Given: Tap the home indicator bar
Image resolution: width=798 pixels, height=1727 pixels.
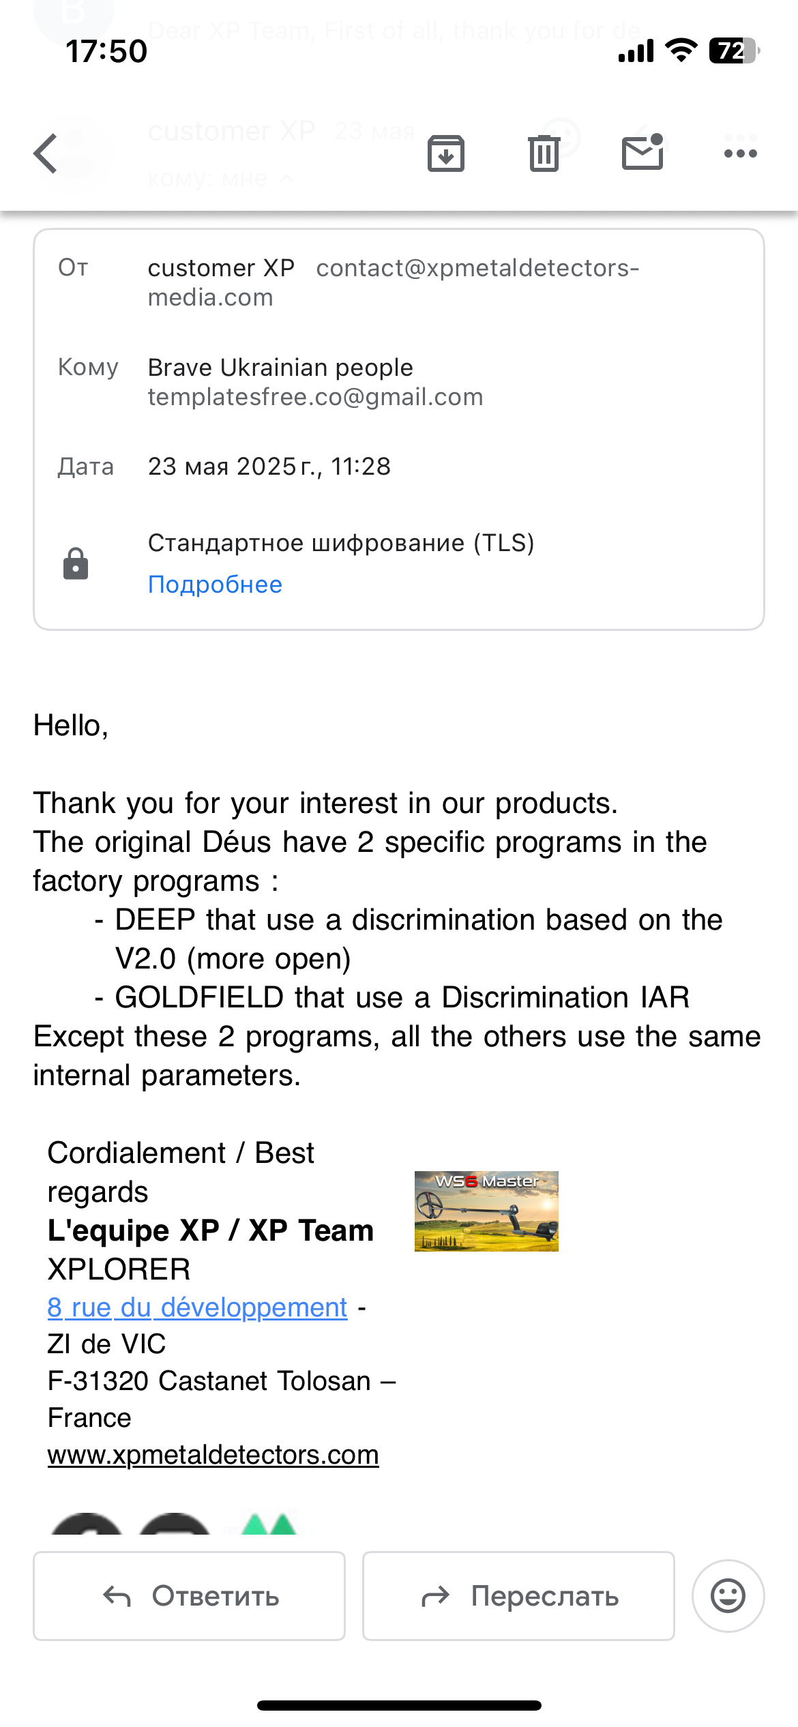Looking at the screenshot, I should click(x=399, y=1705).
